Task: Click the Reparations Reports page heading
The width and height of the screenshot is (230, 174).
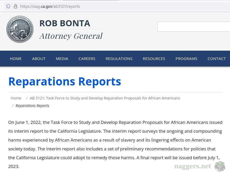Action: coord(65,81)
